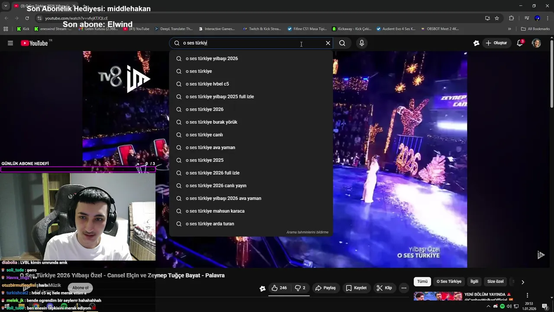
Task: Choose "o ses türkiye arda turan" suggestion
Action: point(251,224)
